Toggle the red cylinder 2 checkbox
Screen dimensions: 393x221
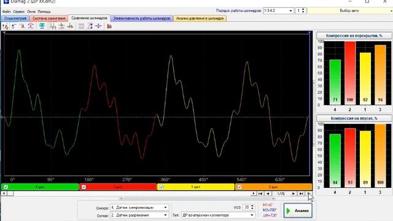pos(84,187)
